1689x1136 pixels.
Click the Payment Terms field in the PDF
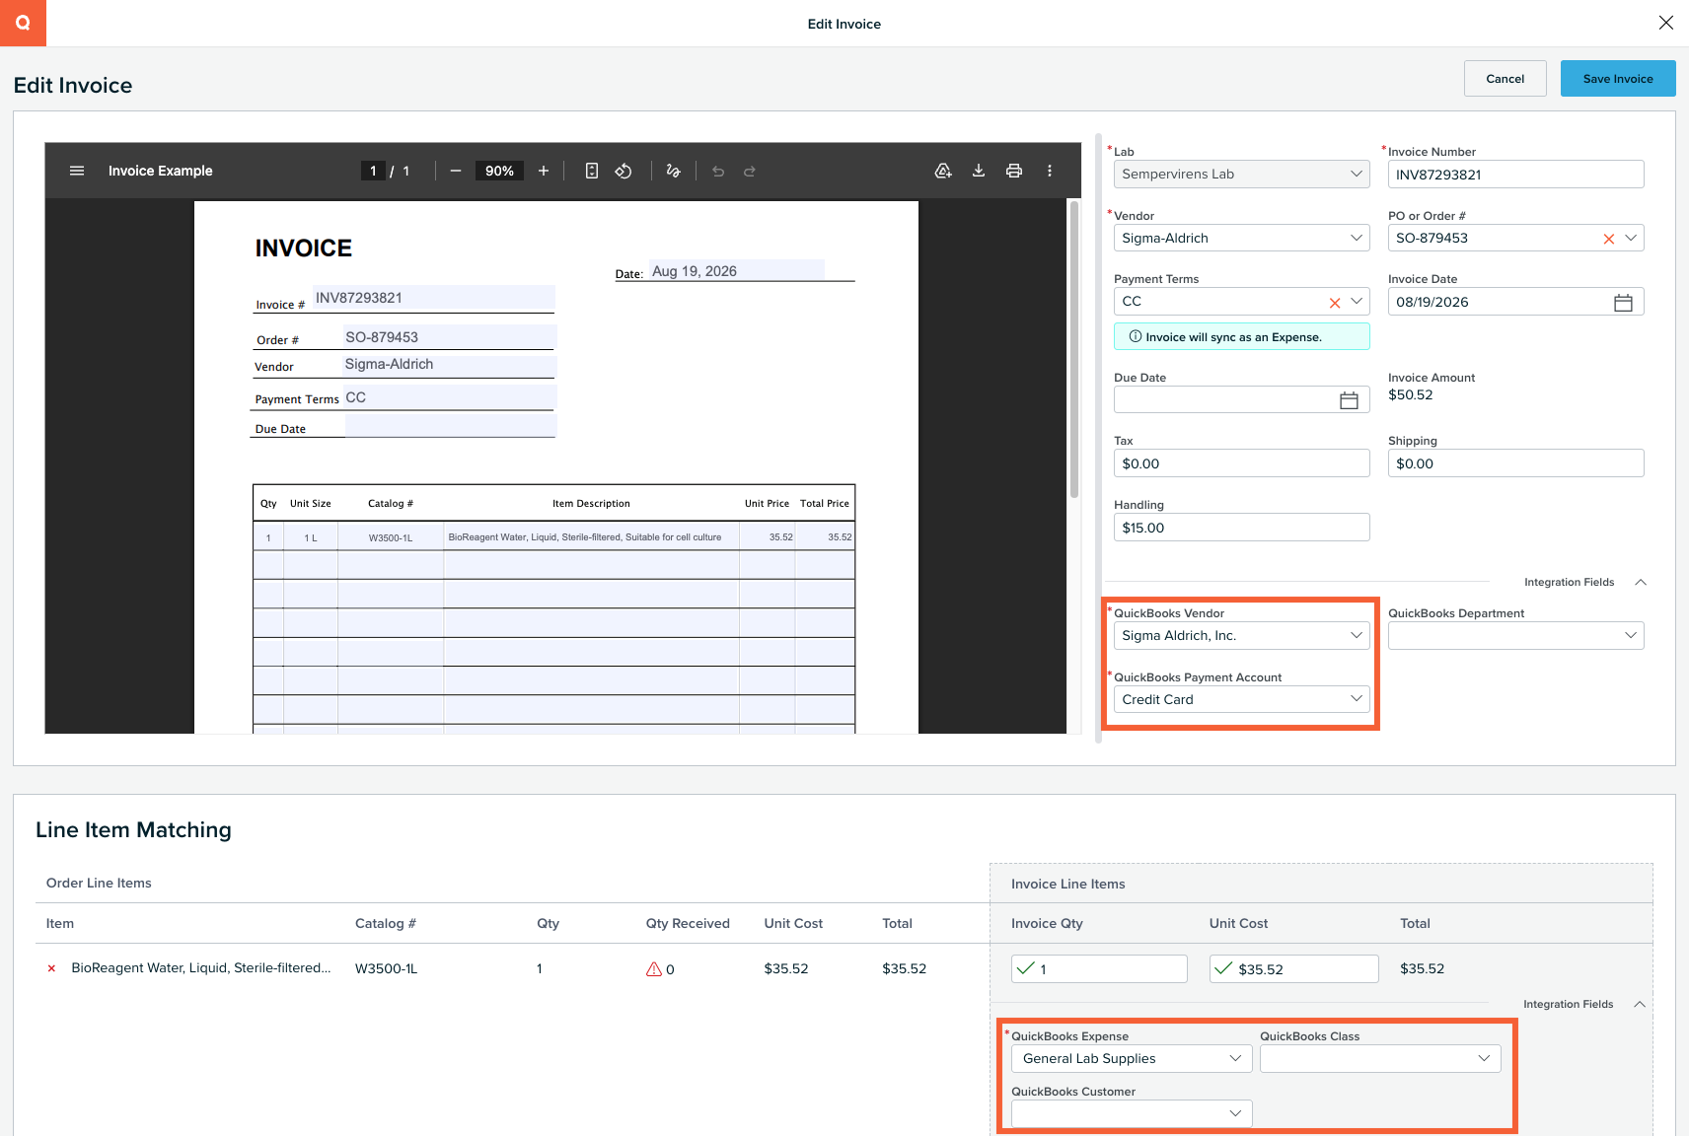click(x=450, y=397)
